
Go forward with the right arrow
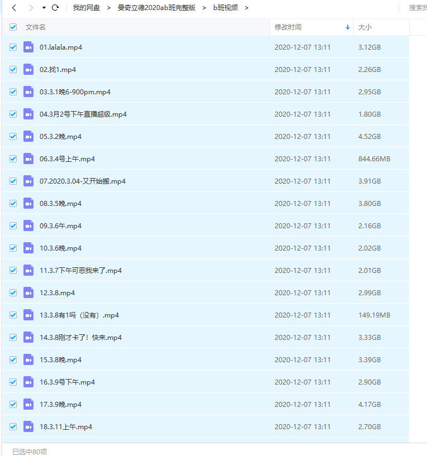tap(31, 8)
